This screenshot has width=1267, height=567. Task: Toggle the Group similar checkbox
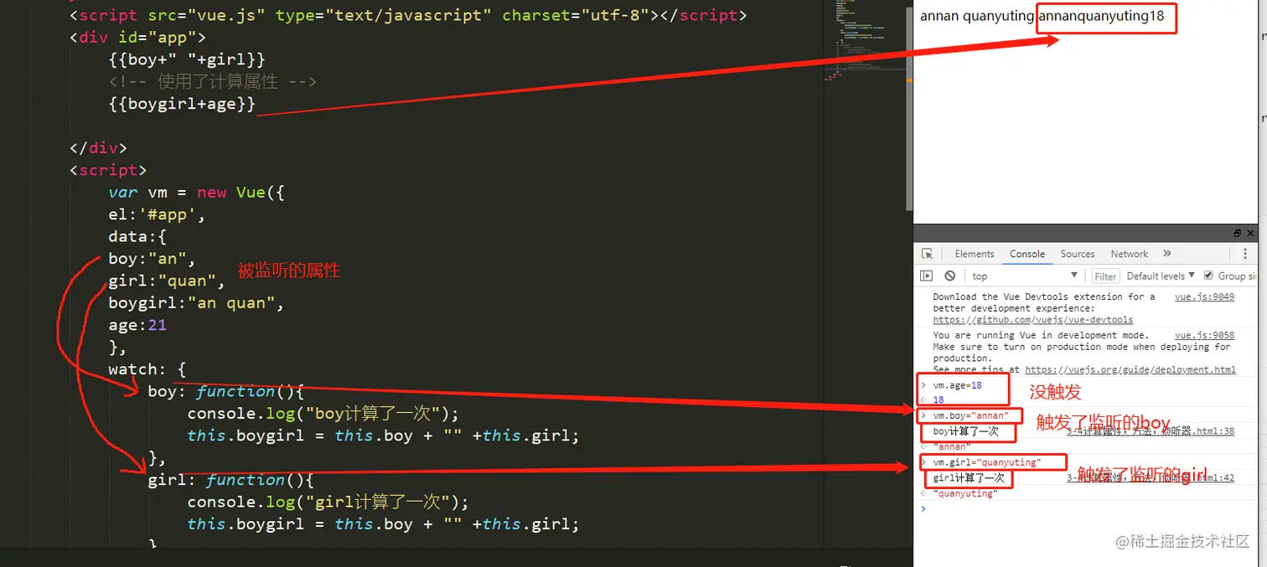click(x=1208, y=275)
